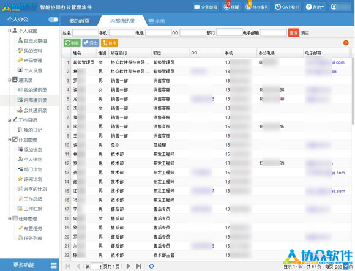Toggle the 个人办公 switch
The height and width of the screenshot is (271, 355).
tap(53, 20)
